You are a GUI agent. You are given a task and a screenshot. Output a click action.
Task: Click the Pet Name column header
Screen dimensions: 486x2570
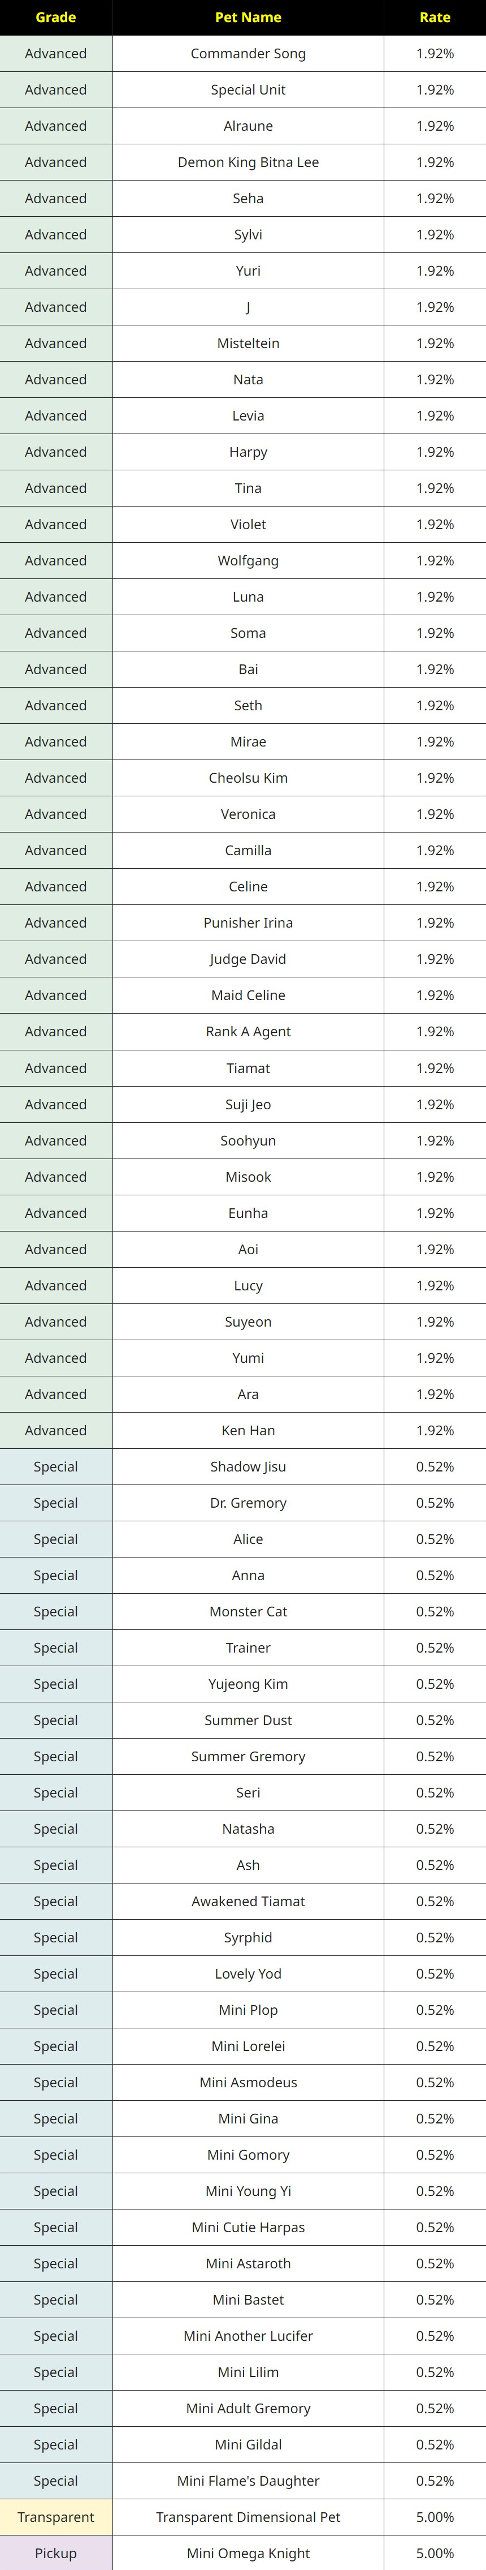248,17
